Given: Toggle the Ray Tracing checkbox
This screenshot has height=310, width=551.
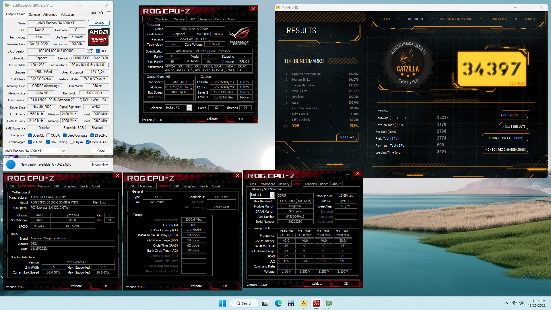Looking at the screenshot, I should pyautogui.click(x=48, y=142).
